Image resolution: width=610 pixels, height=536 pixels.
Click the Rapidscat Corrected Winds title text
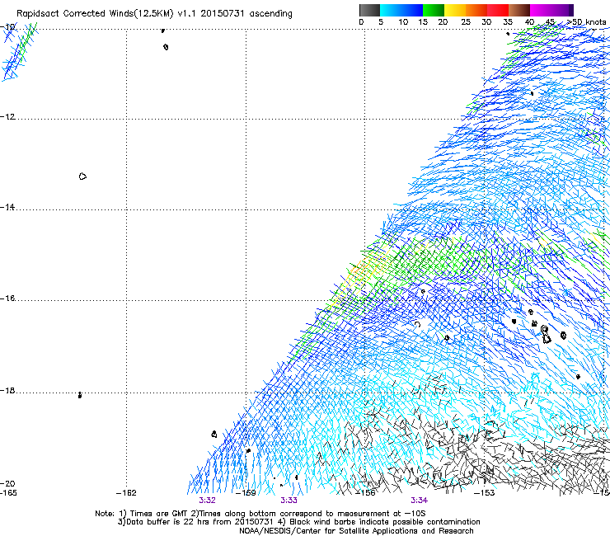tap(154, 14)
